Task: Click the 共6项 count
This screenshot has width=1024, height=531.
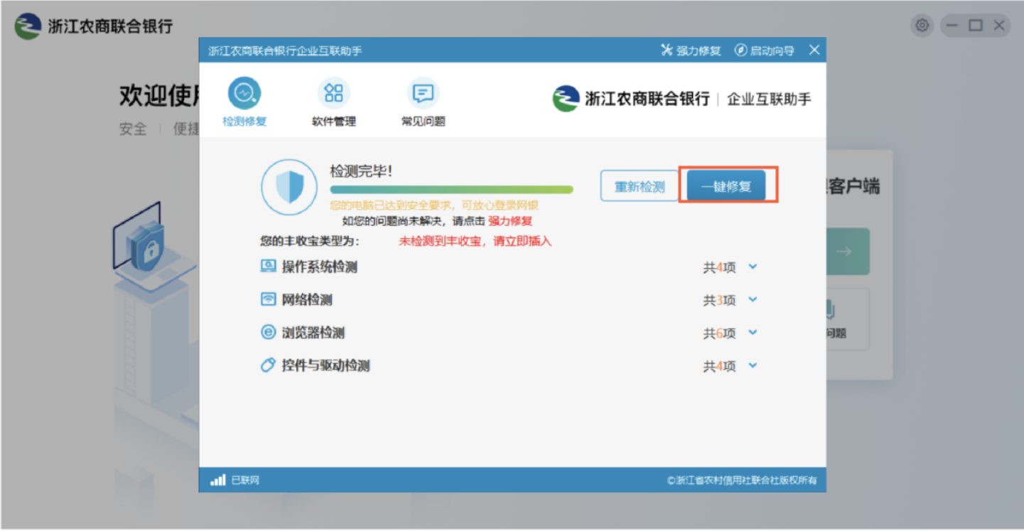Action: coord(720,333)
